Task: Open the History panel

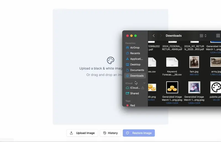Action: click(x=110, y=133)
